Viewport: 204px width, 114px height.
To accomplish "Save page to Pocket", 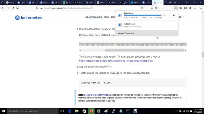I will tap(152, 8).
